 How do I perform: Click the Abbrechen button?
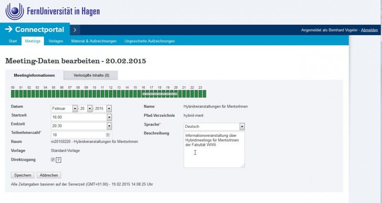coord(49,175)
